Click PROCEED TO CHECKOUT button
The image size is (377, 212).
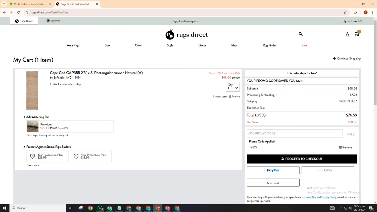point(302,159)
